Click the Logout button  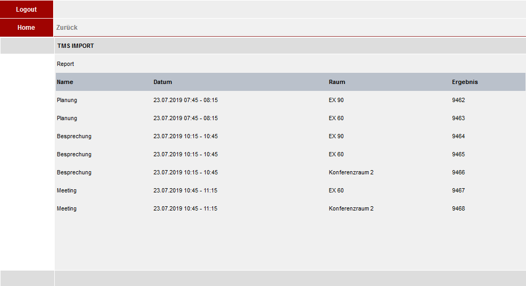click(x=27, y=10)
